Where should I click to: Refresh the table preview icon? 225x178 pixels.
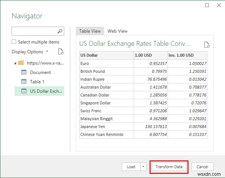click(207, 45)
